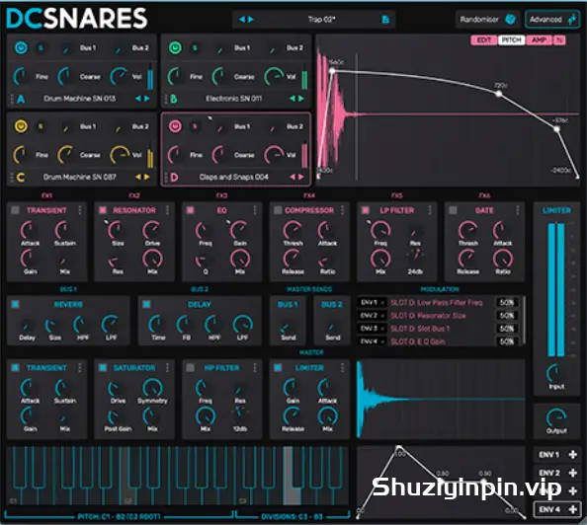Load next sample for slot B
This screenshot has width=587, height=525.
click(301, 99)
